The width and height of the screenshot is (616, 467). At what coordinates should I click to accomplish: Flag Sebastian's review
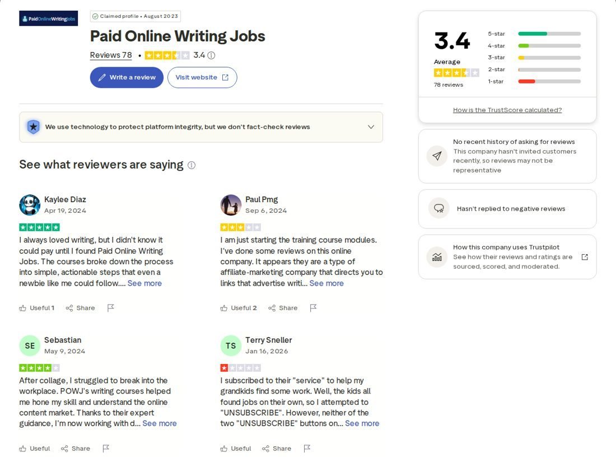tap(106, 449)
